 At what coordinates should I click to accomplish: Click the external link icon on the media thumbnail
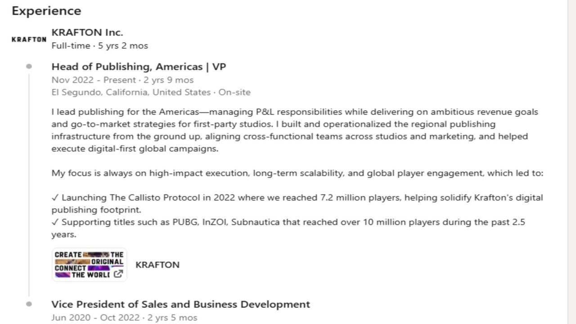click(118, 274)
